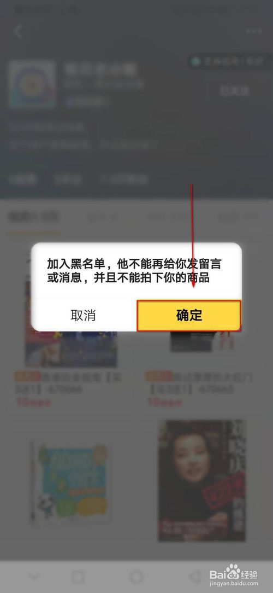Confirm blacklist with the yellow 确定 button
This screenshot has width=273, height=593.
(188, 316)
